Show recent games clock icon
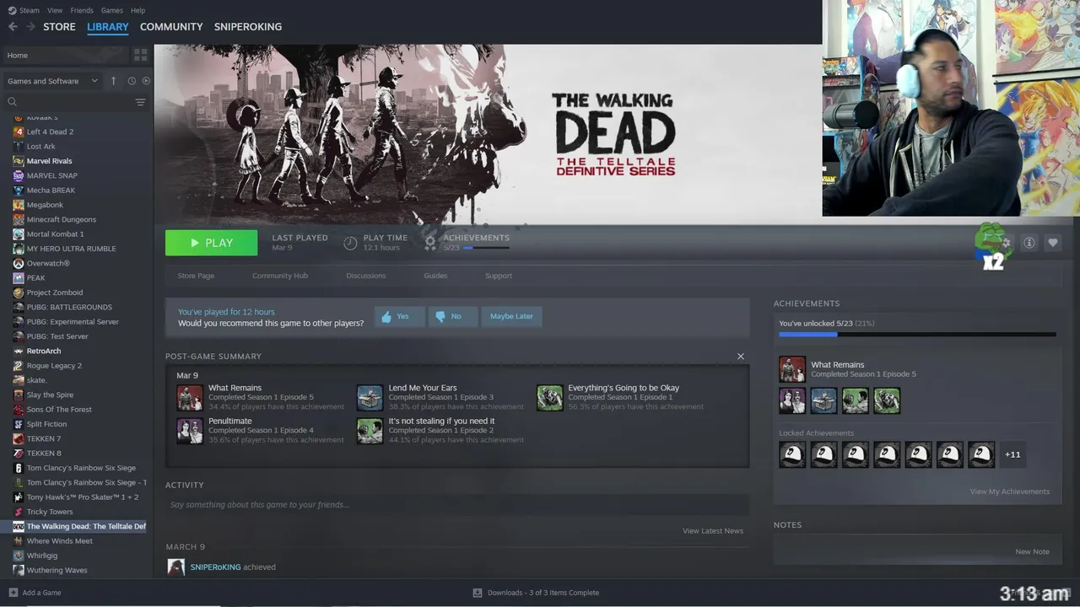Image resolution: width=1080 pixels, height=607 pixels. pyautogui.click(x=132, y=81)
